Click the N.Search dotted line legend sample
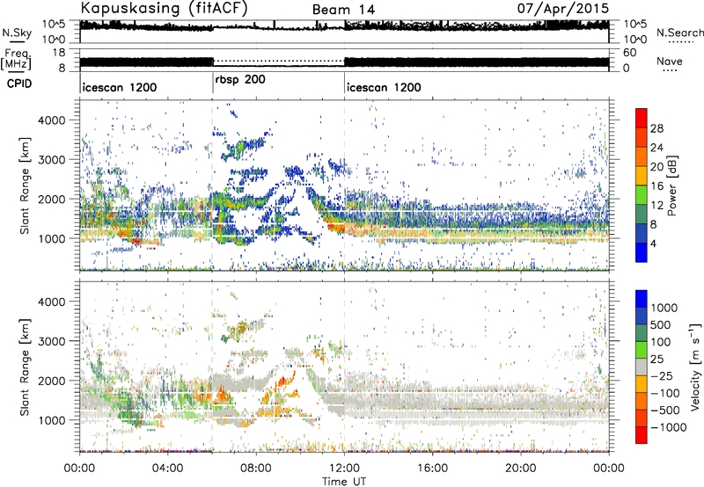The width and height of the screenshot is (704, 487). [x=681, y=42]
